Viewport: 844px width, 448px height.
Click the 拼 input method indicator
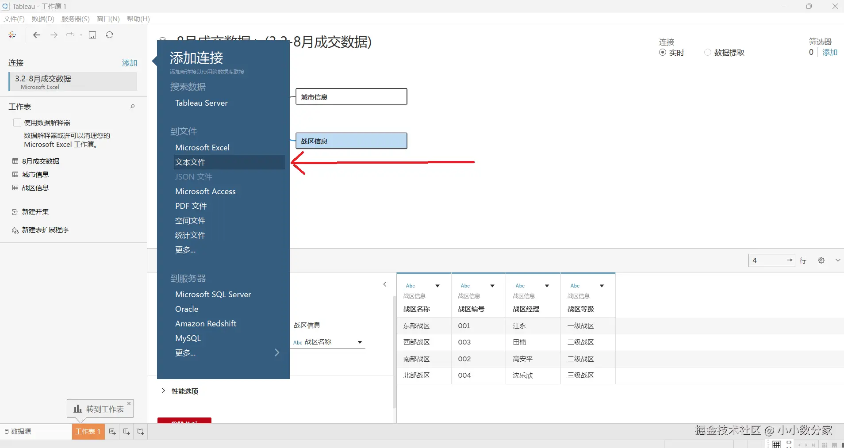(776, 444)
